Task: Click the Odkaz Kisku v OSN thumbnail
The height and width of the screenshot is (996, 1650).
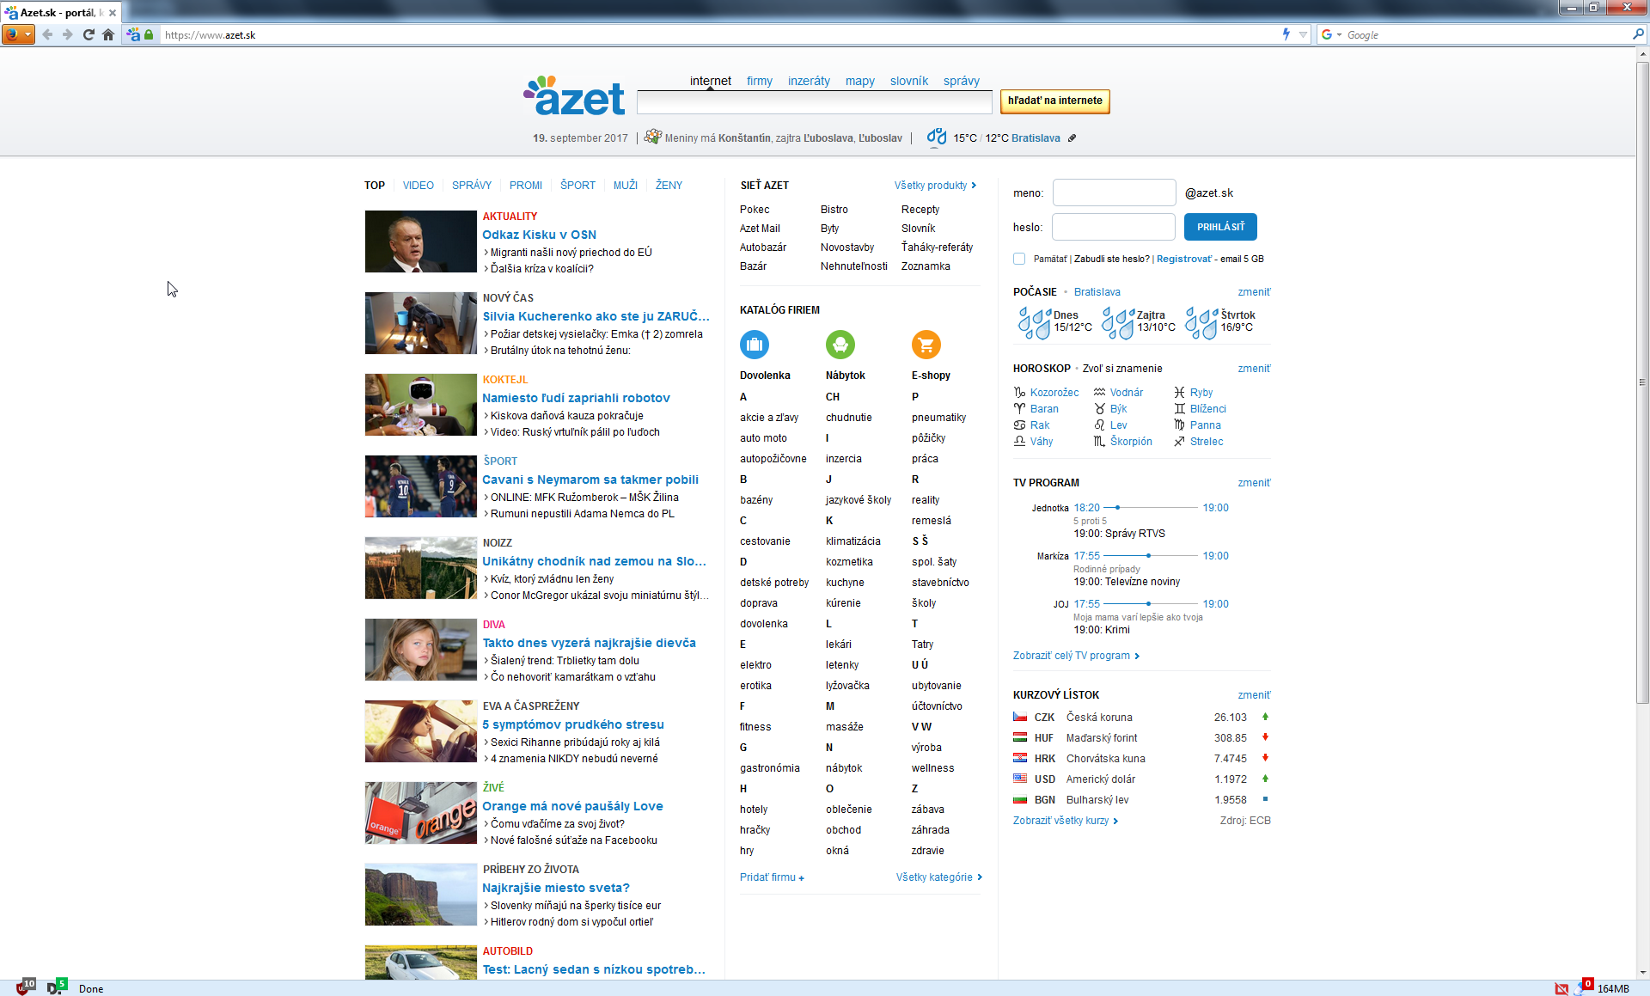Action: [x=420, y=241]
